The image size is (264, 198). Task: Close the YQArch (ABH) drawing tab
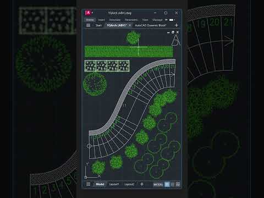130,25
